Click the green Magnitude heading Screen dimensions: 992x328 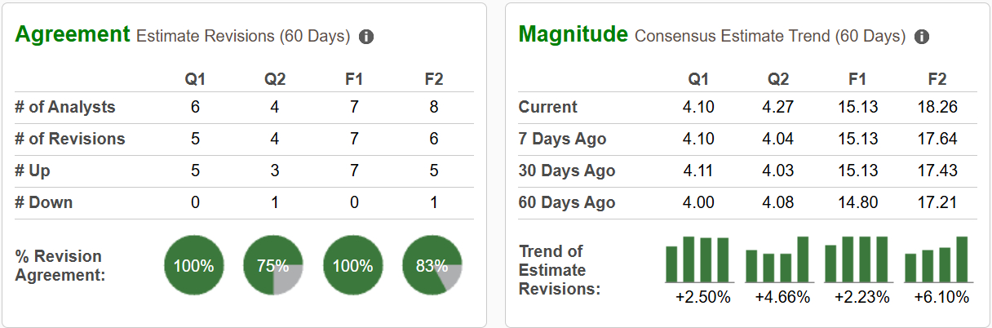click(573, 34)
